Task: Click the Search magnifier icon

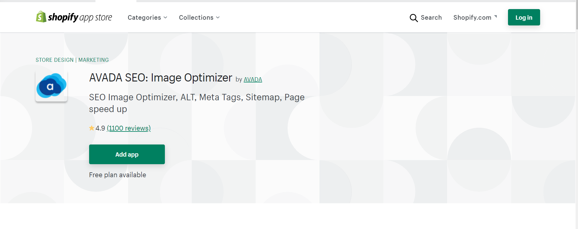Action: click(x=413, y=18)
